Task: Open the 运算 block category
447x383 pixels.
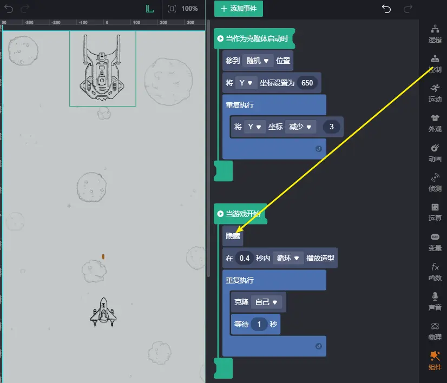Action: point(435,213)
